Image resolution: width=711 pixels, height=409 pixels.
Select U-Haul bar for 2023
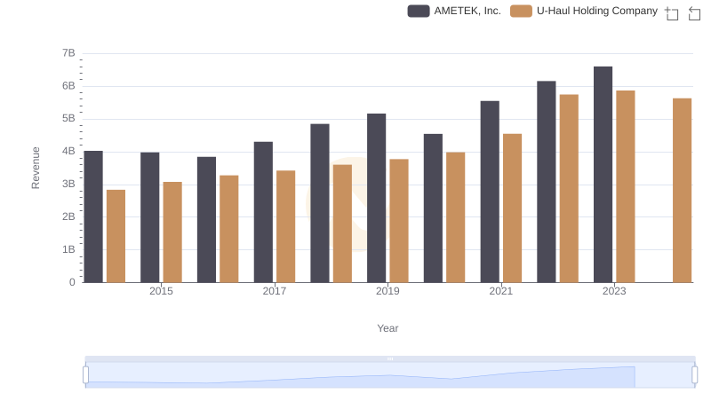click(626, 186)
